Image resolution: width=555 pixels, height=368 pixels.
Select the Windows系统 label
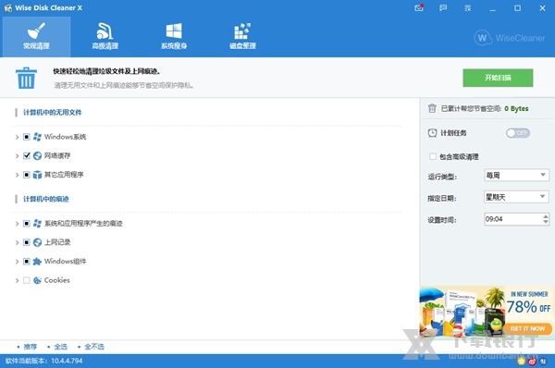pyautogui.click(x=65, y=137)
